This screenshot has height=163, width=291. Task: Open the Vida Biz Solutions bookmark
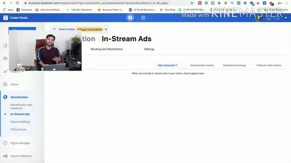(80, 10)
